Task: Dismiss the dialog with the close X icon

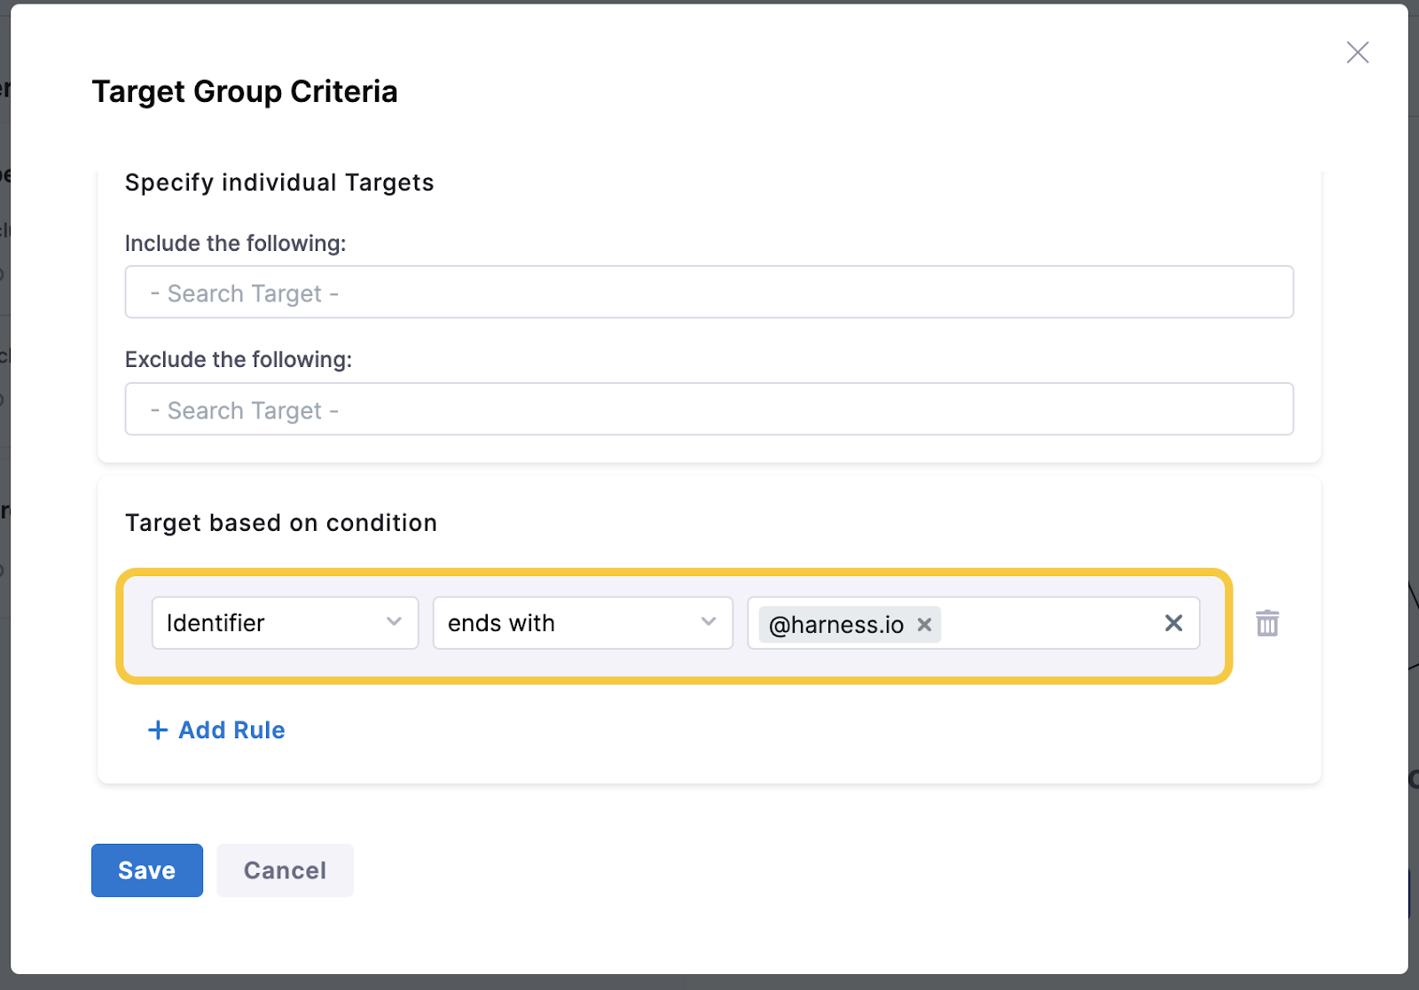Action: point(1357,52)
